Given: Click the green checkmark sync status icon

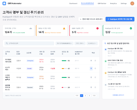Looking at the screenshot, I should tap(131, 28).
